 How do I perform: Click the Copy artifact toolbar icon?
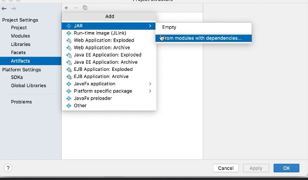(85, 8)
